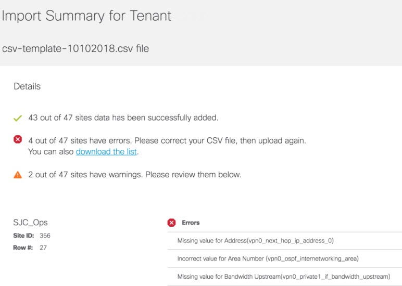The height and width of the screenshot is (286, 402).
Task: Click the red error icon beside sites errors
Action: [x=18, y=139]
